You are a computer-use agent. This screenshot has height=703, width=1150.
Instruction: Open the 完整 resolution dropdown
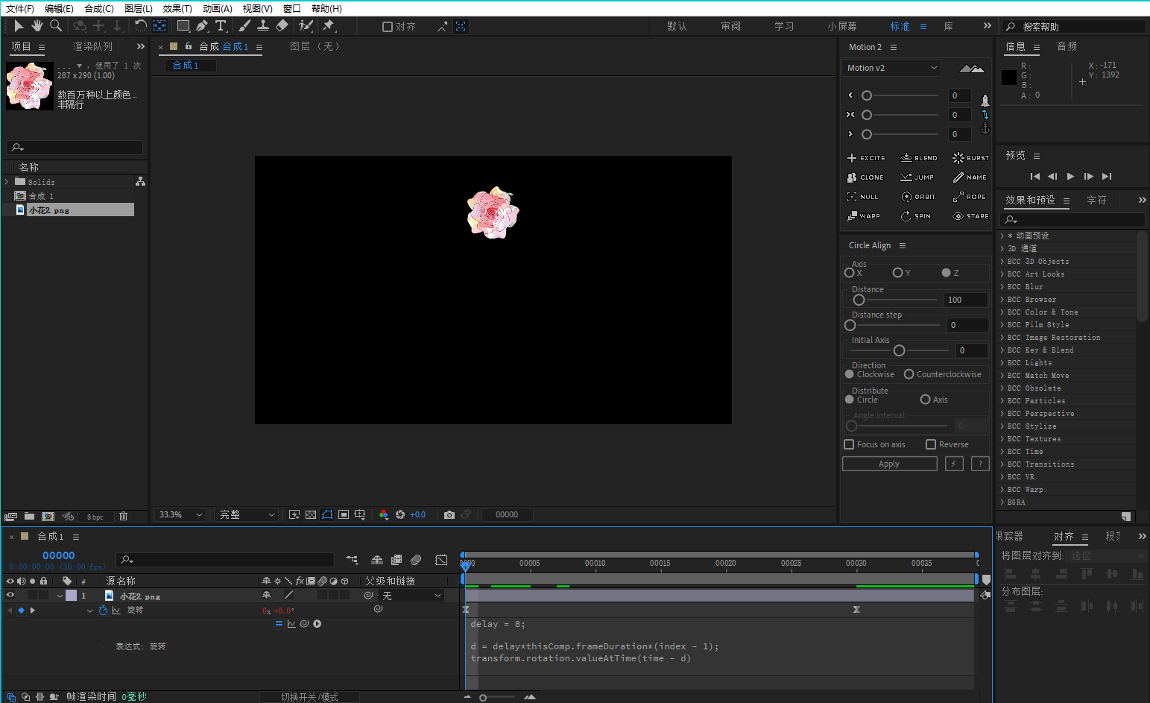246,514
